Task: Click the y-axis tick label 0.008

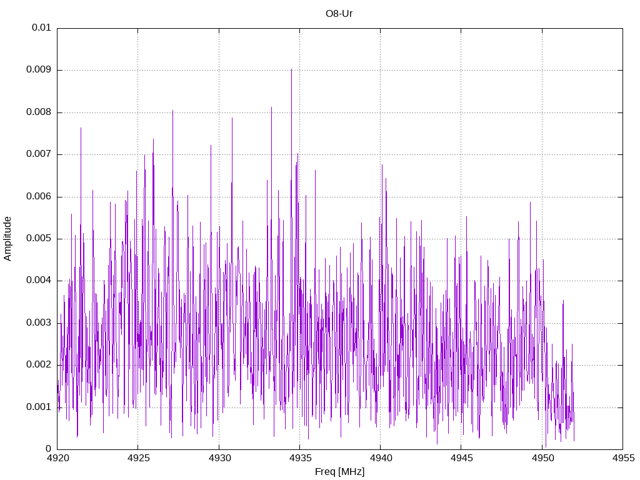Action: click(39, 112)
